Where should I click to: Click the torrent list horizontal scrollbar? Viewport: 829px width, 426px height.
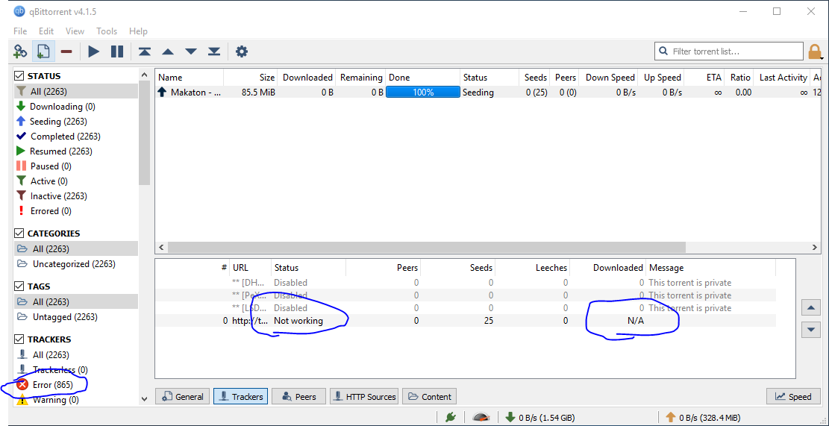pyautogui.click(x=426, y=248)
